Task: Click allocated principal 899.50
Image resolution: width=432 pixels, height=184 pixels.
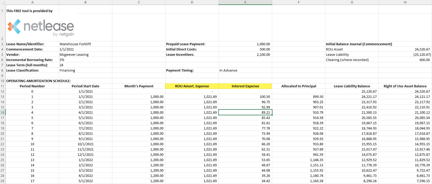Action: 299,97
